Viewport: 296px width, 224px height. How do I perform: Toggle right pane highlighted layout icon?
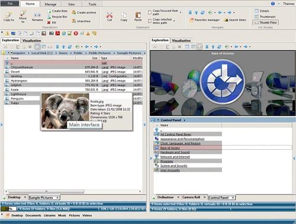click(x=200, y=47)
